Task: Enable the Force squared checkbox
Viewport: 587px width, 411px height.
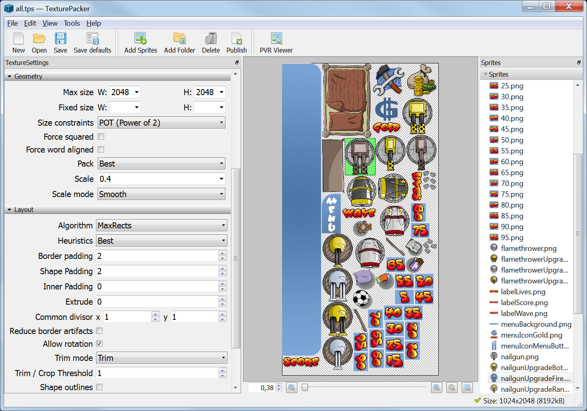Action: pos(101,137)
